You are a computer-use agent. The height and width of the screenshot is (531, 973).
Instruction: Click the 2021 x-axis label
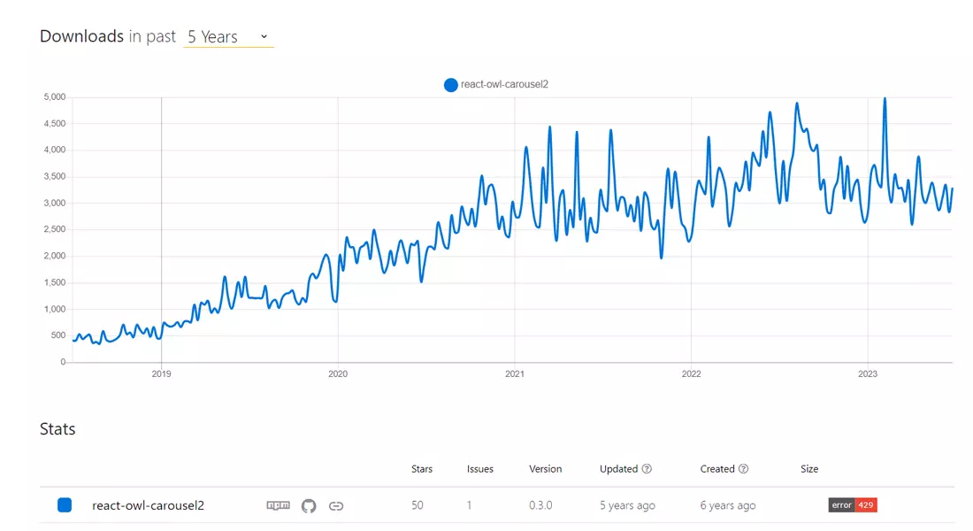tap(515, 373)
